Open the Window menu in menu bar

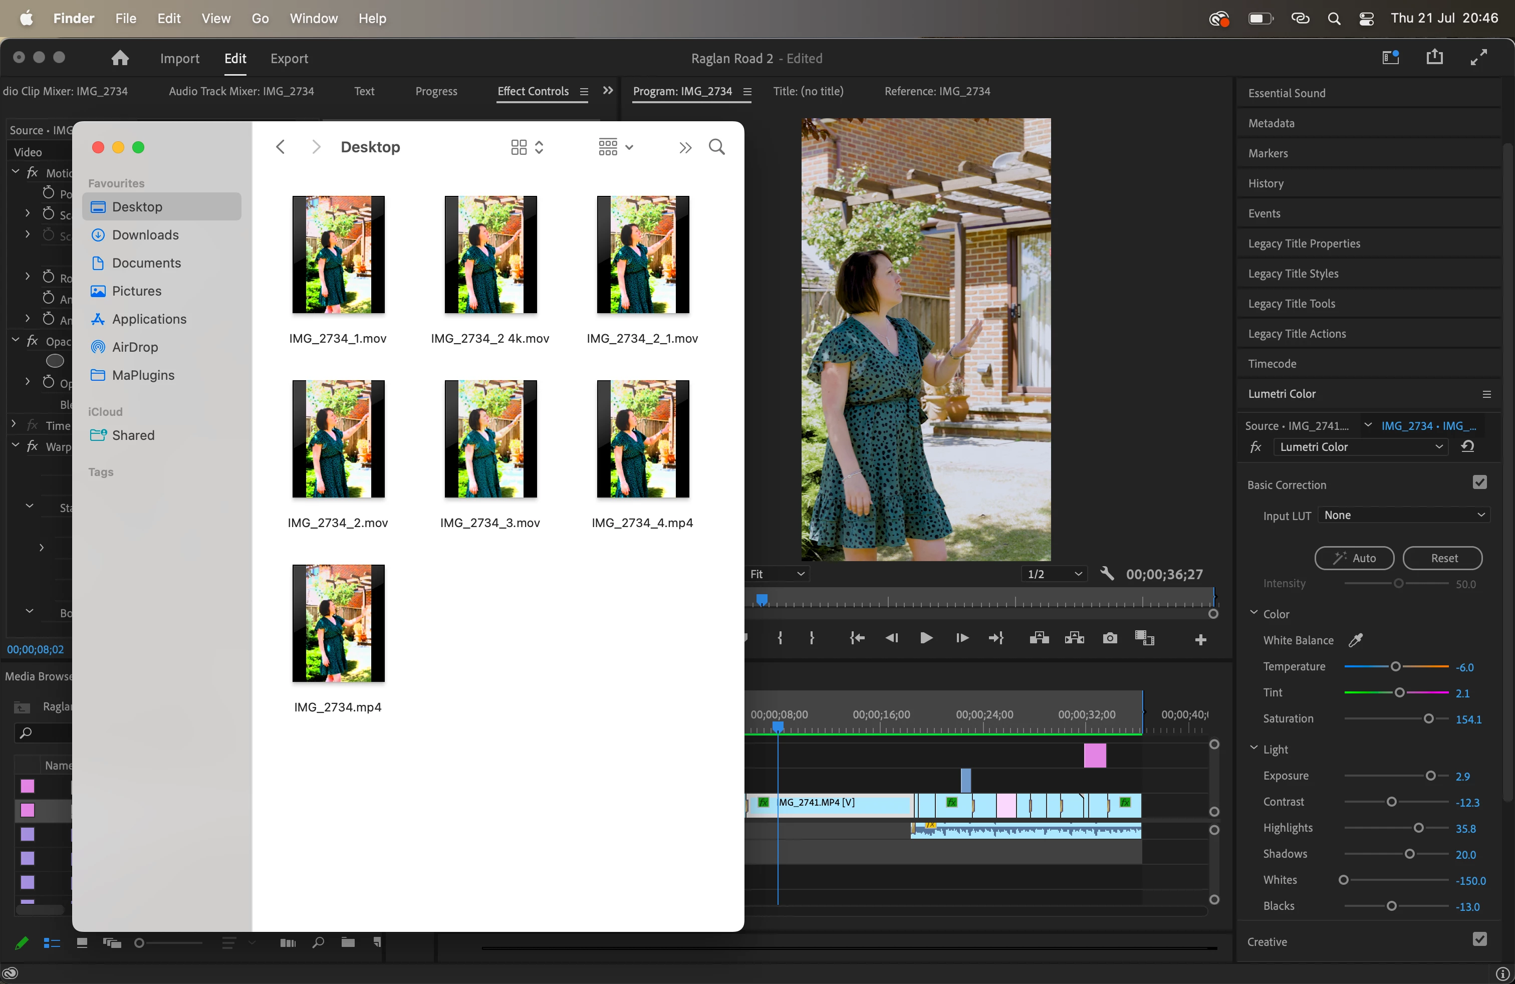click(x=313, y=18)
